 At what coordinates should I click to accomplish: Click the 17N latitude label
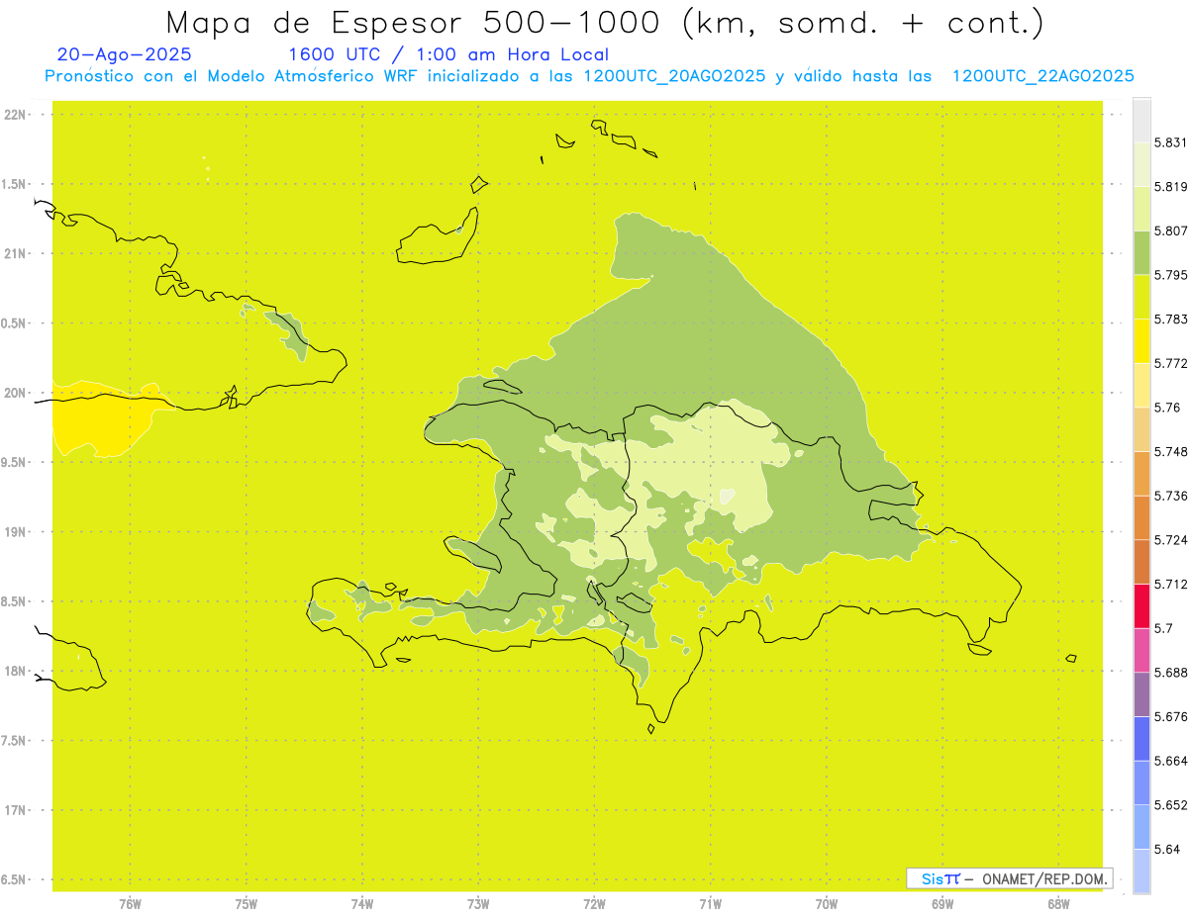coord(14,810)
